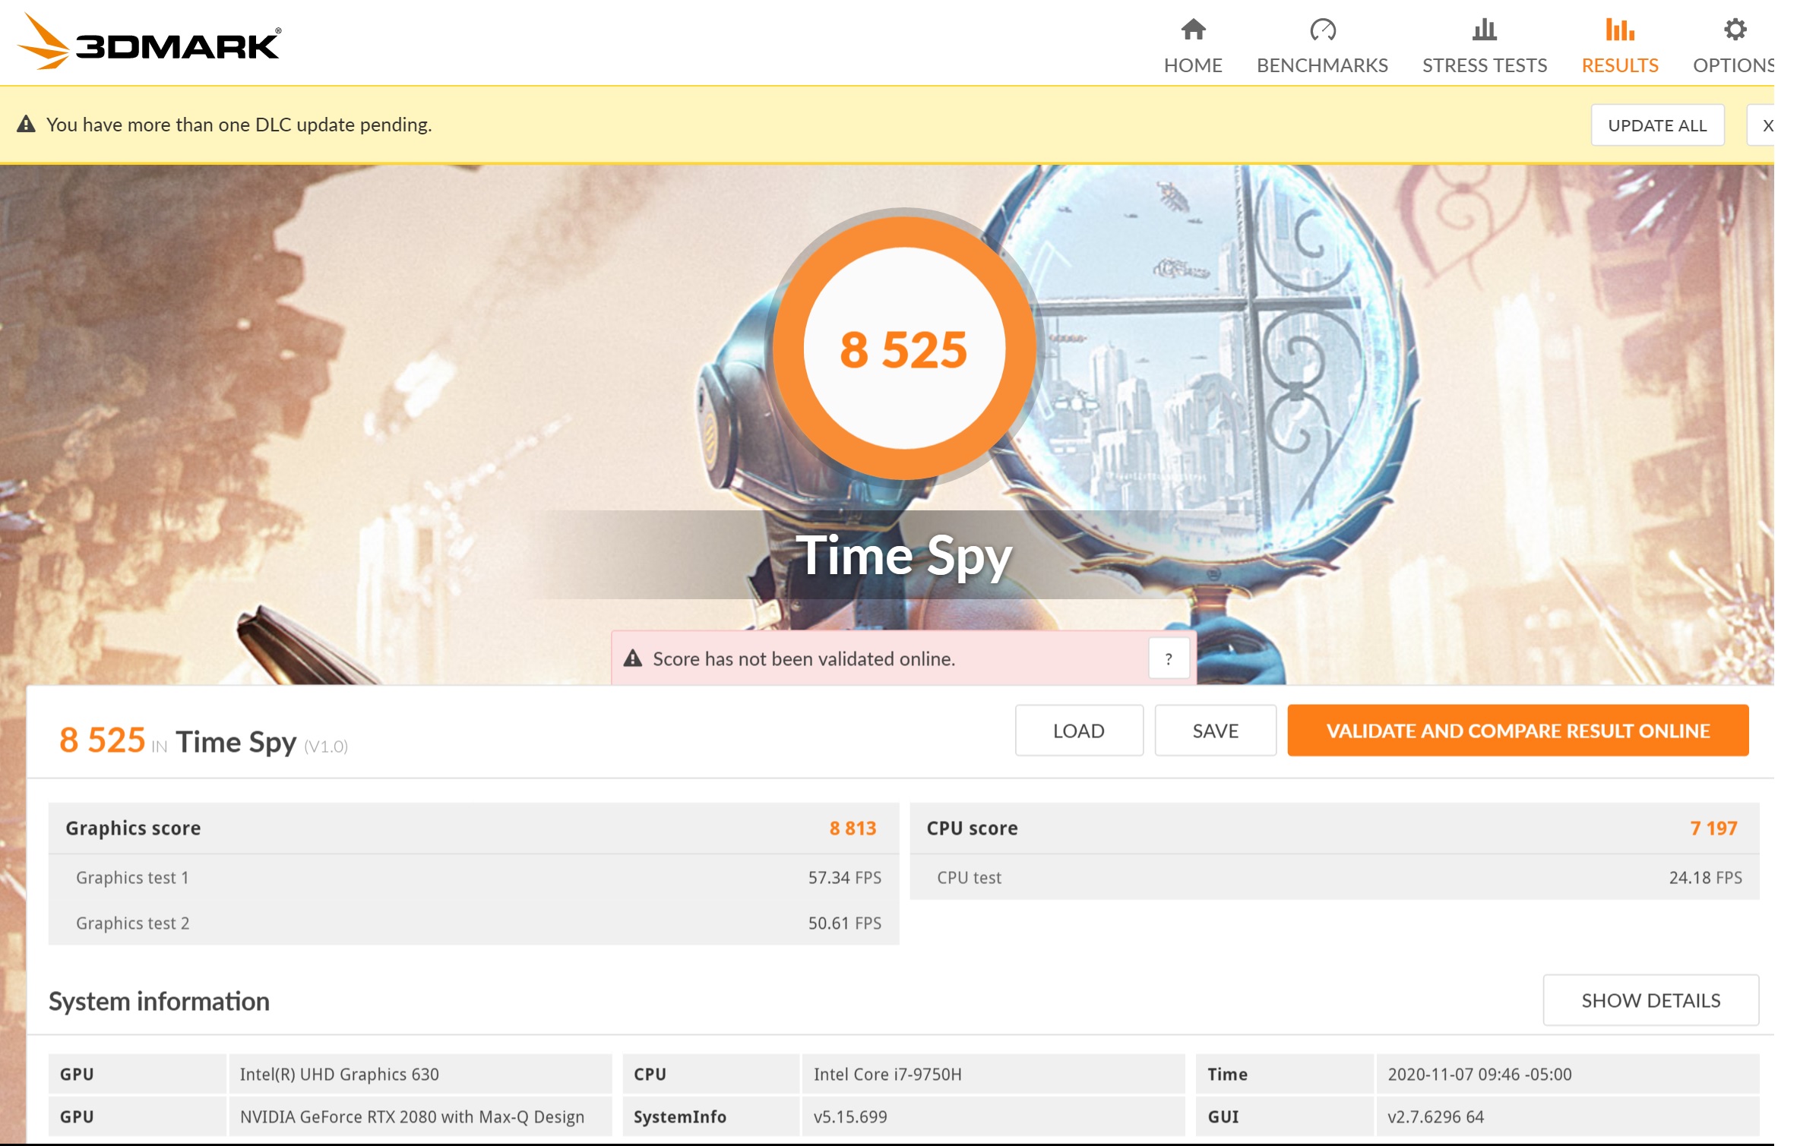1819x1146 pixels.
Task: Click the UPDATE ALL button
Action: click(x=1657, y=125)
